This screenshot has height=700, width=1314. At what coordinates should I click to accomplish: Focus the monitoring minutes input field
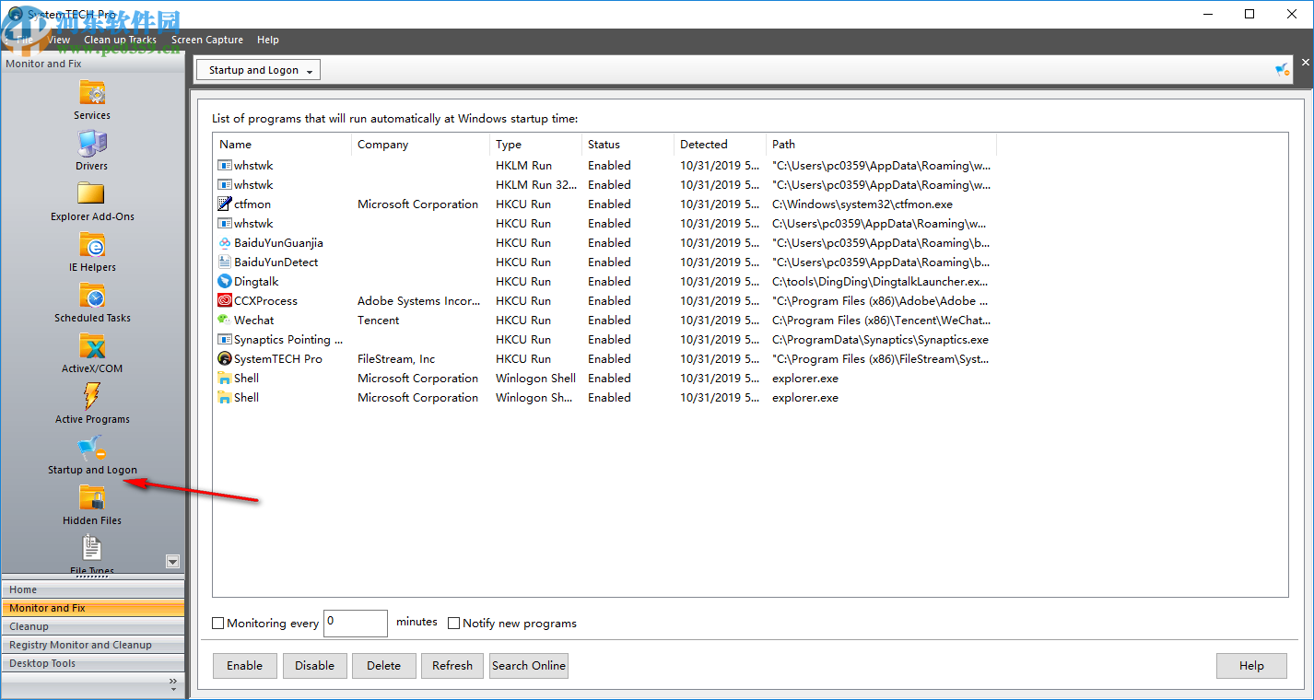click(x=356, y=624)
